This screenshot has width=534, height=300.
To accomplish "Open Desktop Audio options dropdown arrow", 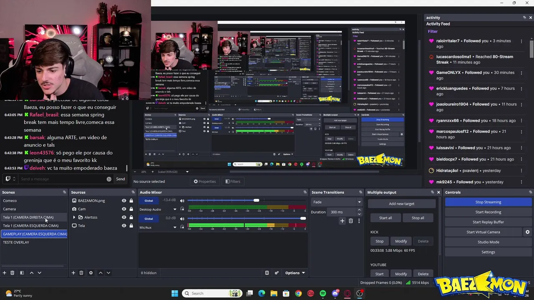I will (175, 209).
